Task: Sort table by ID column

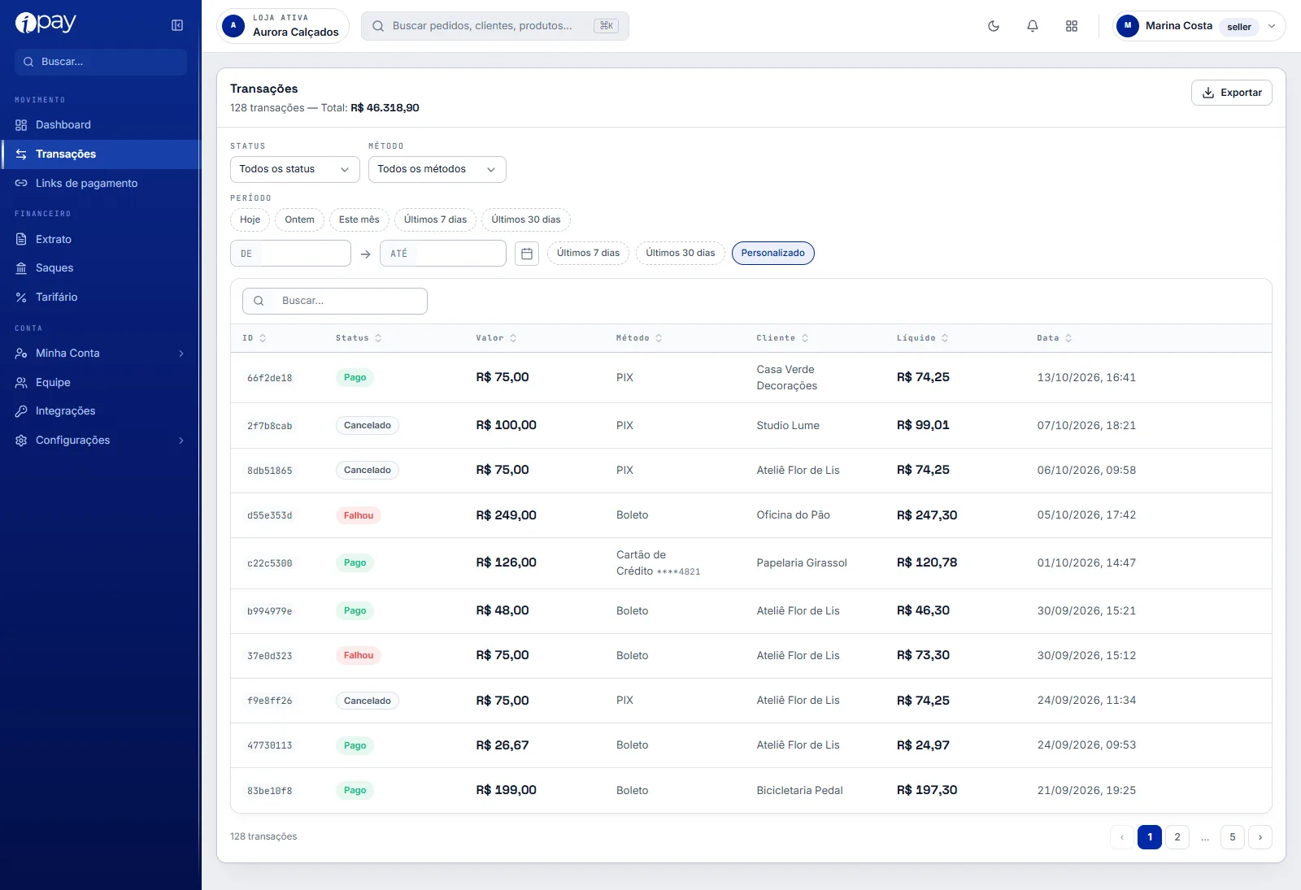Action: (x=255, y=338)
